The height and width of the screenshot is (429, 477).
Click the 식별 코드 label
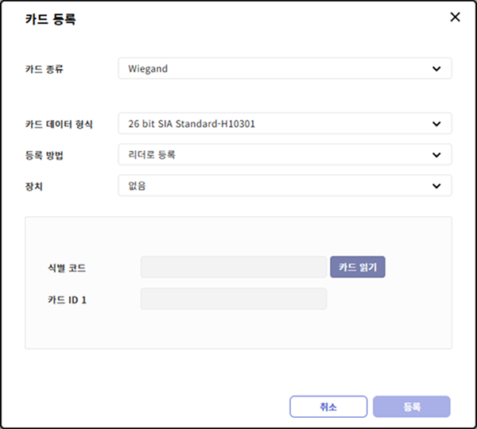[67, 269]
